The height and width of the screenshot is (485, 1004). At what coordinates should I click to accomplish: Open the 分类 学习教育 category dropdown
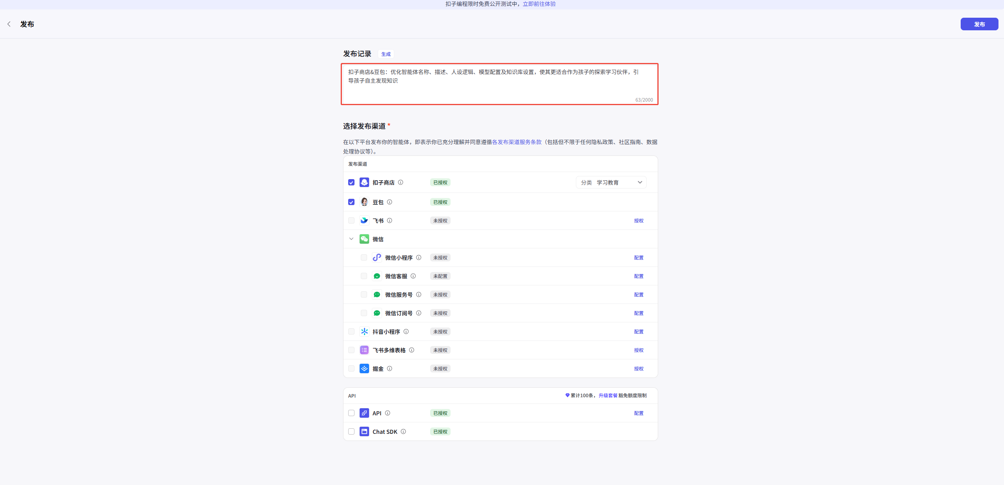point(611,182)
